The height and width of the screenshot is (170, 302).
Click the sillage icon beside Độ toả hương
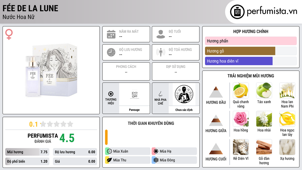click(161, 52)
